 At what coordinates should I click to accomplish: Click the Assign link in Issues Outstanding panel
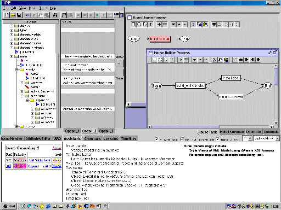[57, 148]
